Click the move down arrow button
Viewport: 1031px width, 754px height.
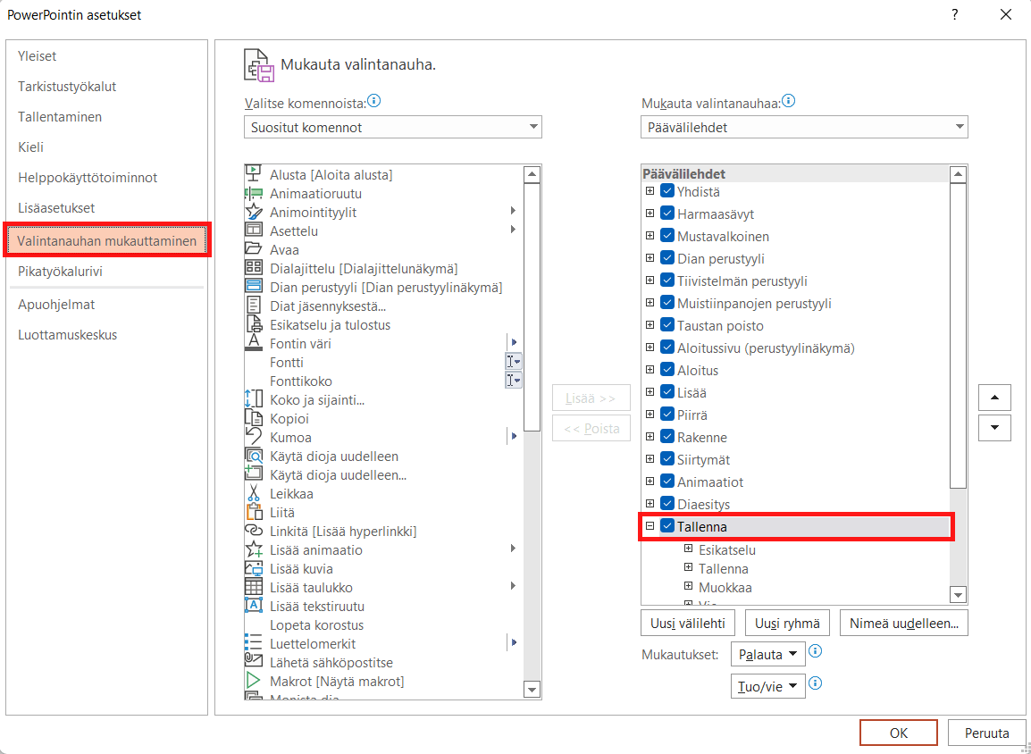coord(995,427)
